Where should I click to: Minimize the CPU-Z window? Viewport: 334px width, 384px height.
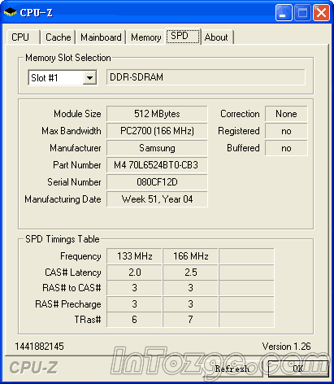point(284,13)
